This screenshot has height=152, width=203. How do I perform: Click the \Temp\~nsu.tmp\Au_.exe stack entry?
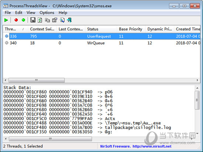pyautogui.click(x=133, y=123)
